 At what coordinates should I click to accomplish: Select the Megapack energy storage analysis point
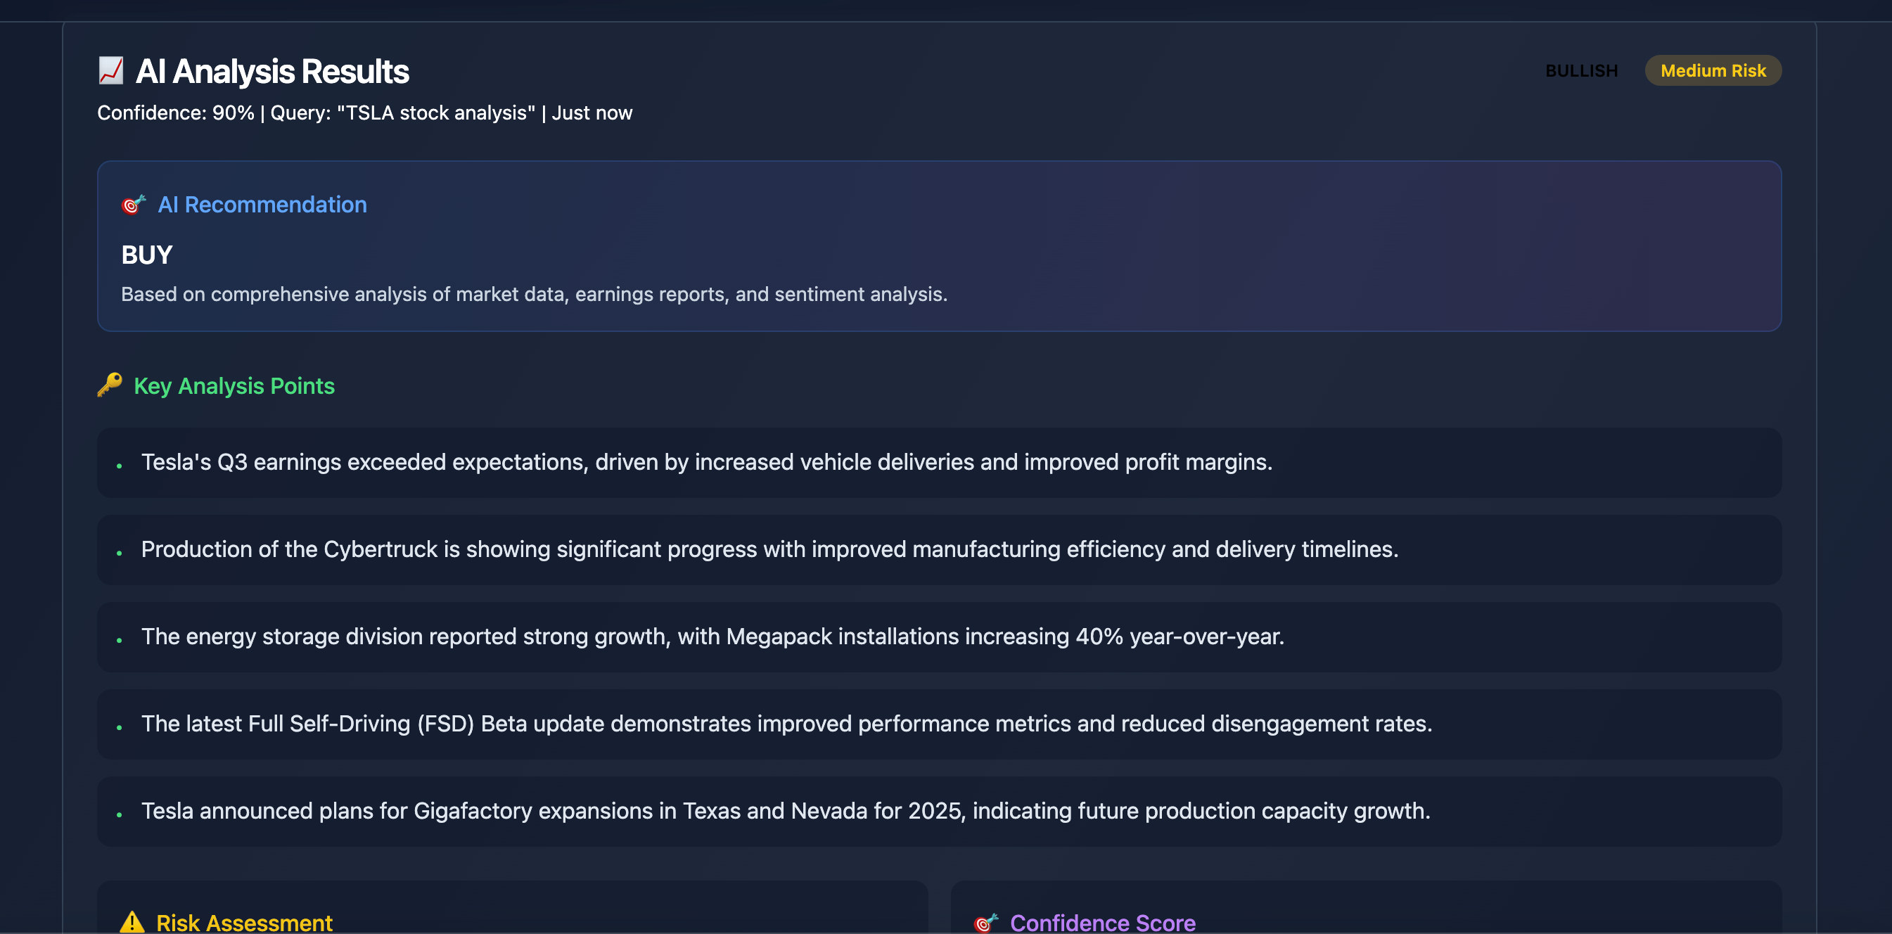712,636
